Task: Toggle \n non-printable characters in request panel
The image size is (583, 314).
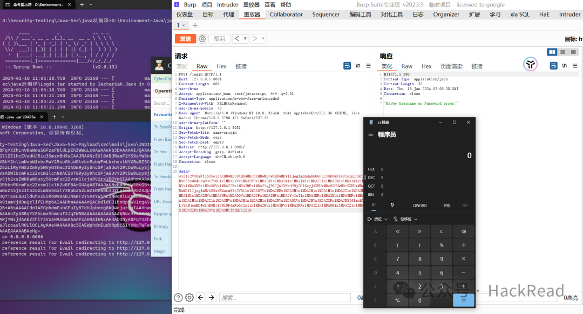Action: (358, 66)
